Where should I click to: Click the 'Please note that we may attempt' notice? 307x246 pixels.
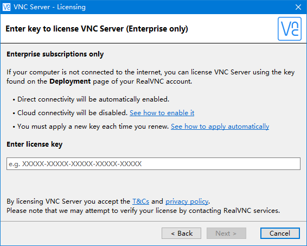(x=143, y=211)
